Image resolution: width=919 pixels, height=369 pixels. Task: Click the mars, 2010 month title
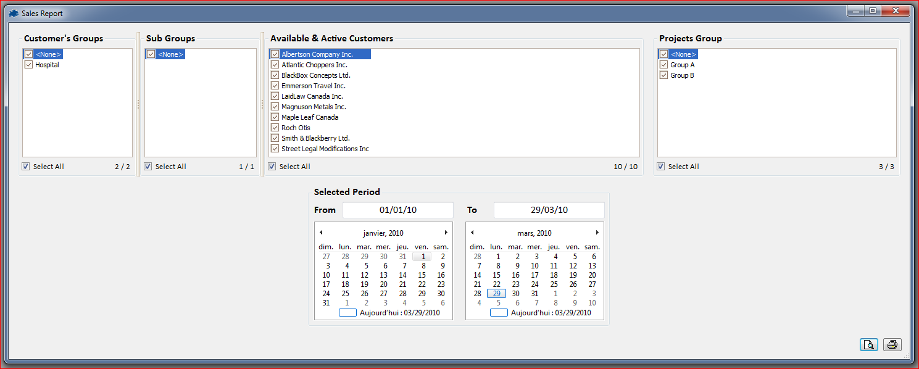[534, 233]
